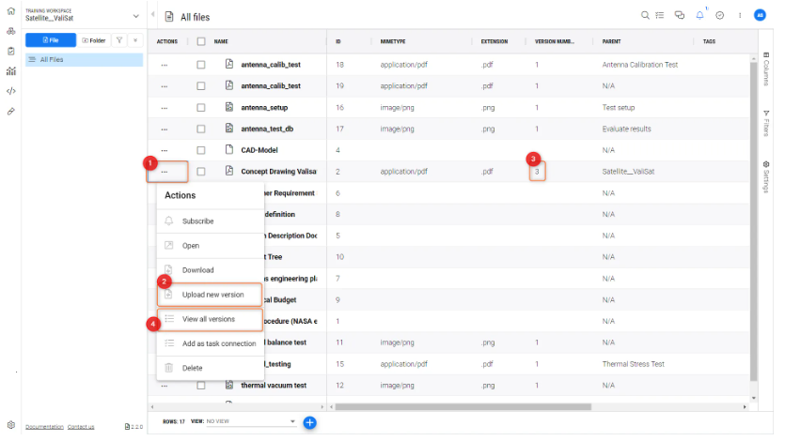Select All Files in the tree
Image resolution: width=785 pixels, height=441 pixels.
84,59
